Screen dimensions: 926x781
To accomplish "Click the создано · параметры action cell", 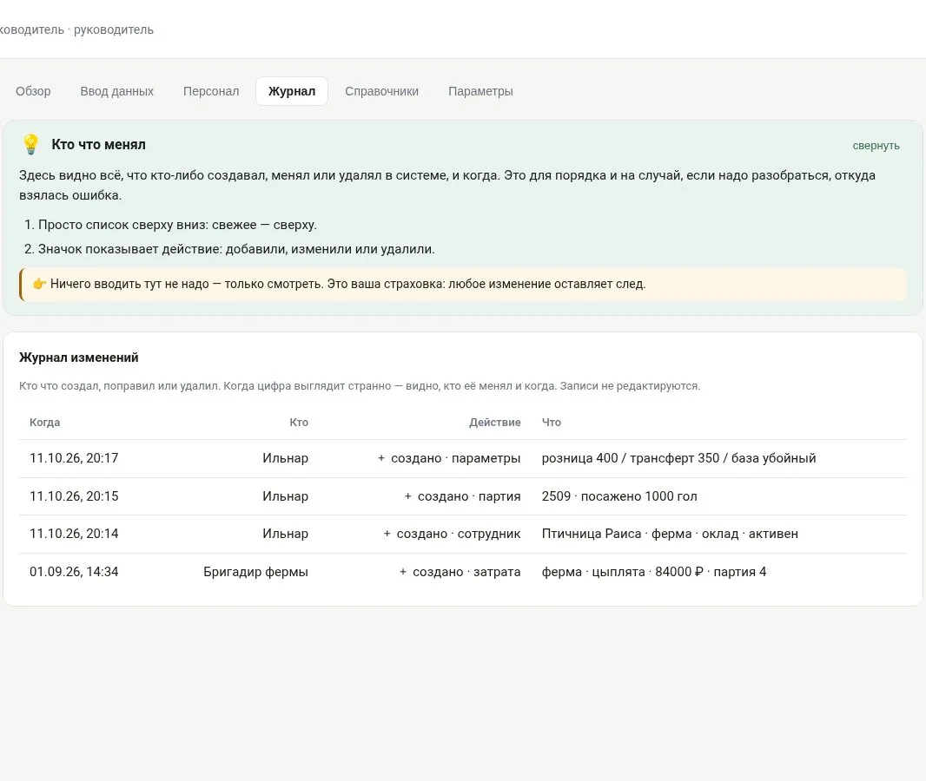I will click(449, 458).
